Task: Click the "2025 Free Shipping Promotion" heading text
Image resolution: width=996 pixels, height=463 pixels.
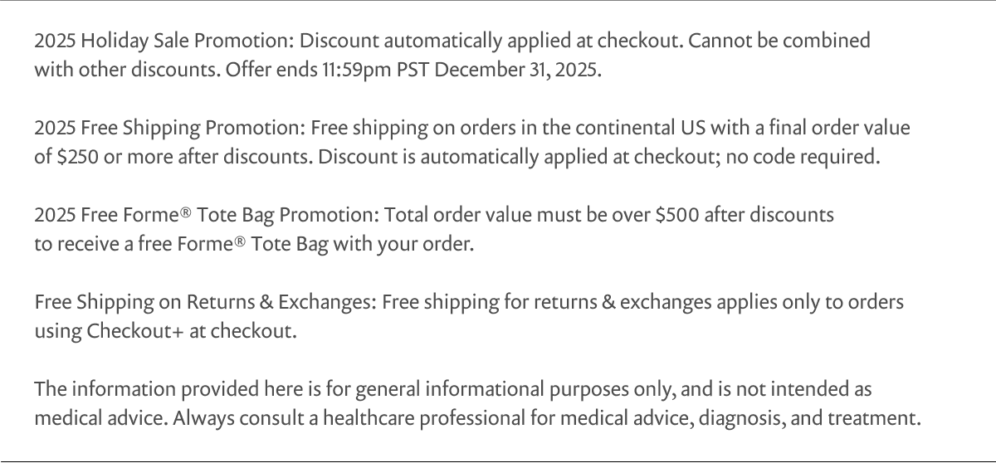Action: [x=169, y=129]
